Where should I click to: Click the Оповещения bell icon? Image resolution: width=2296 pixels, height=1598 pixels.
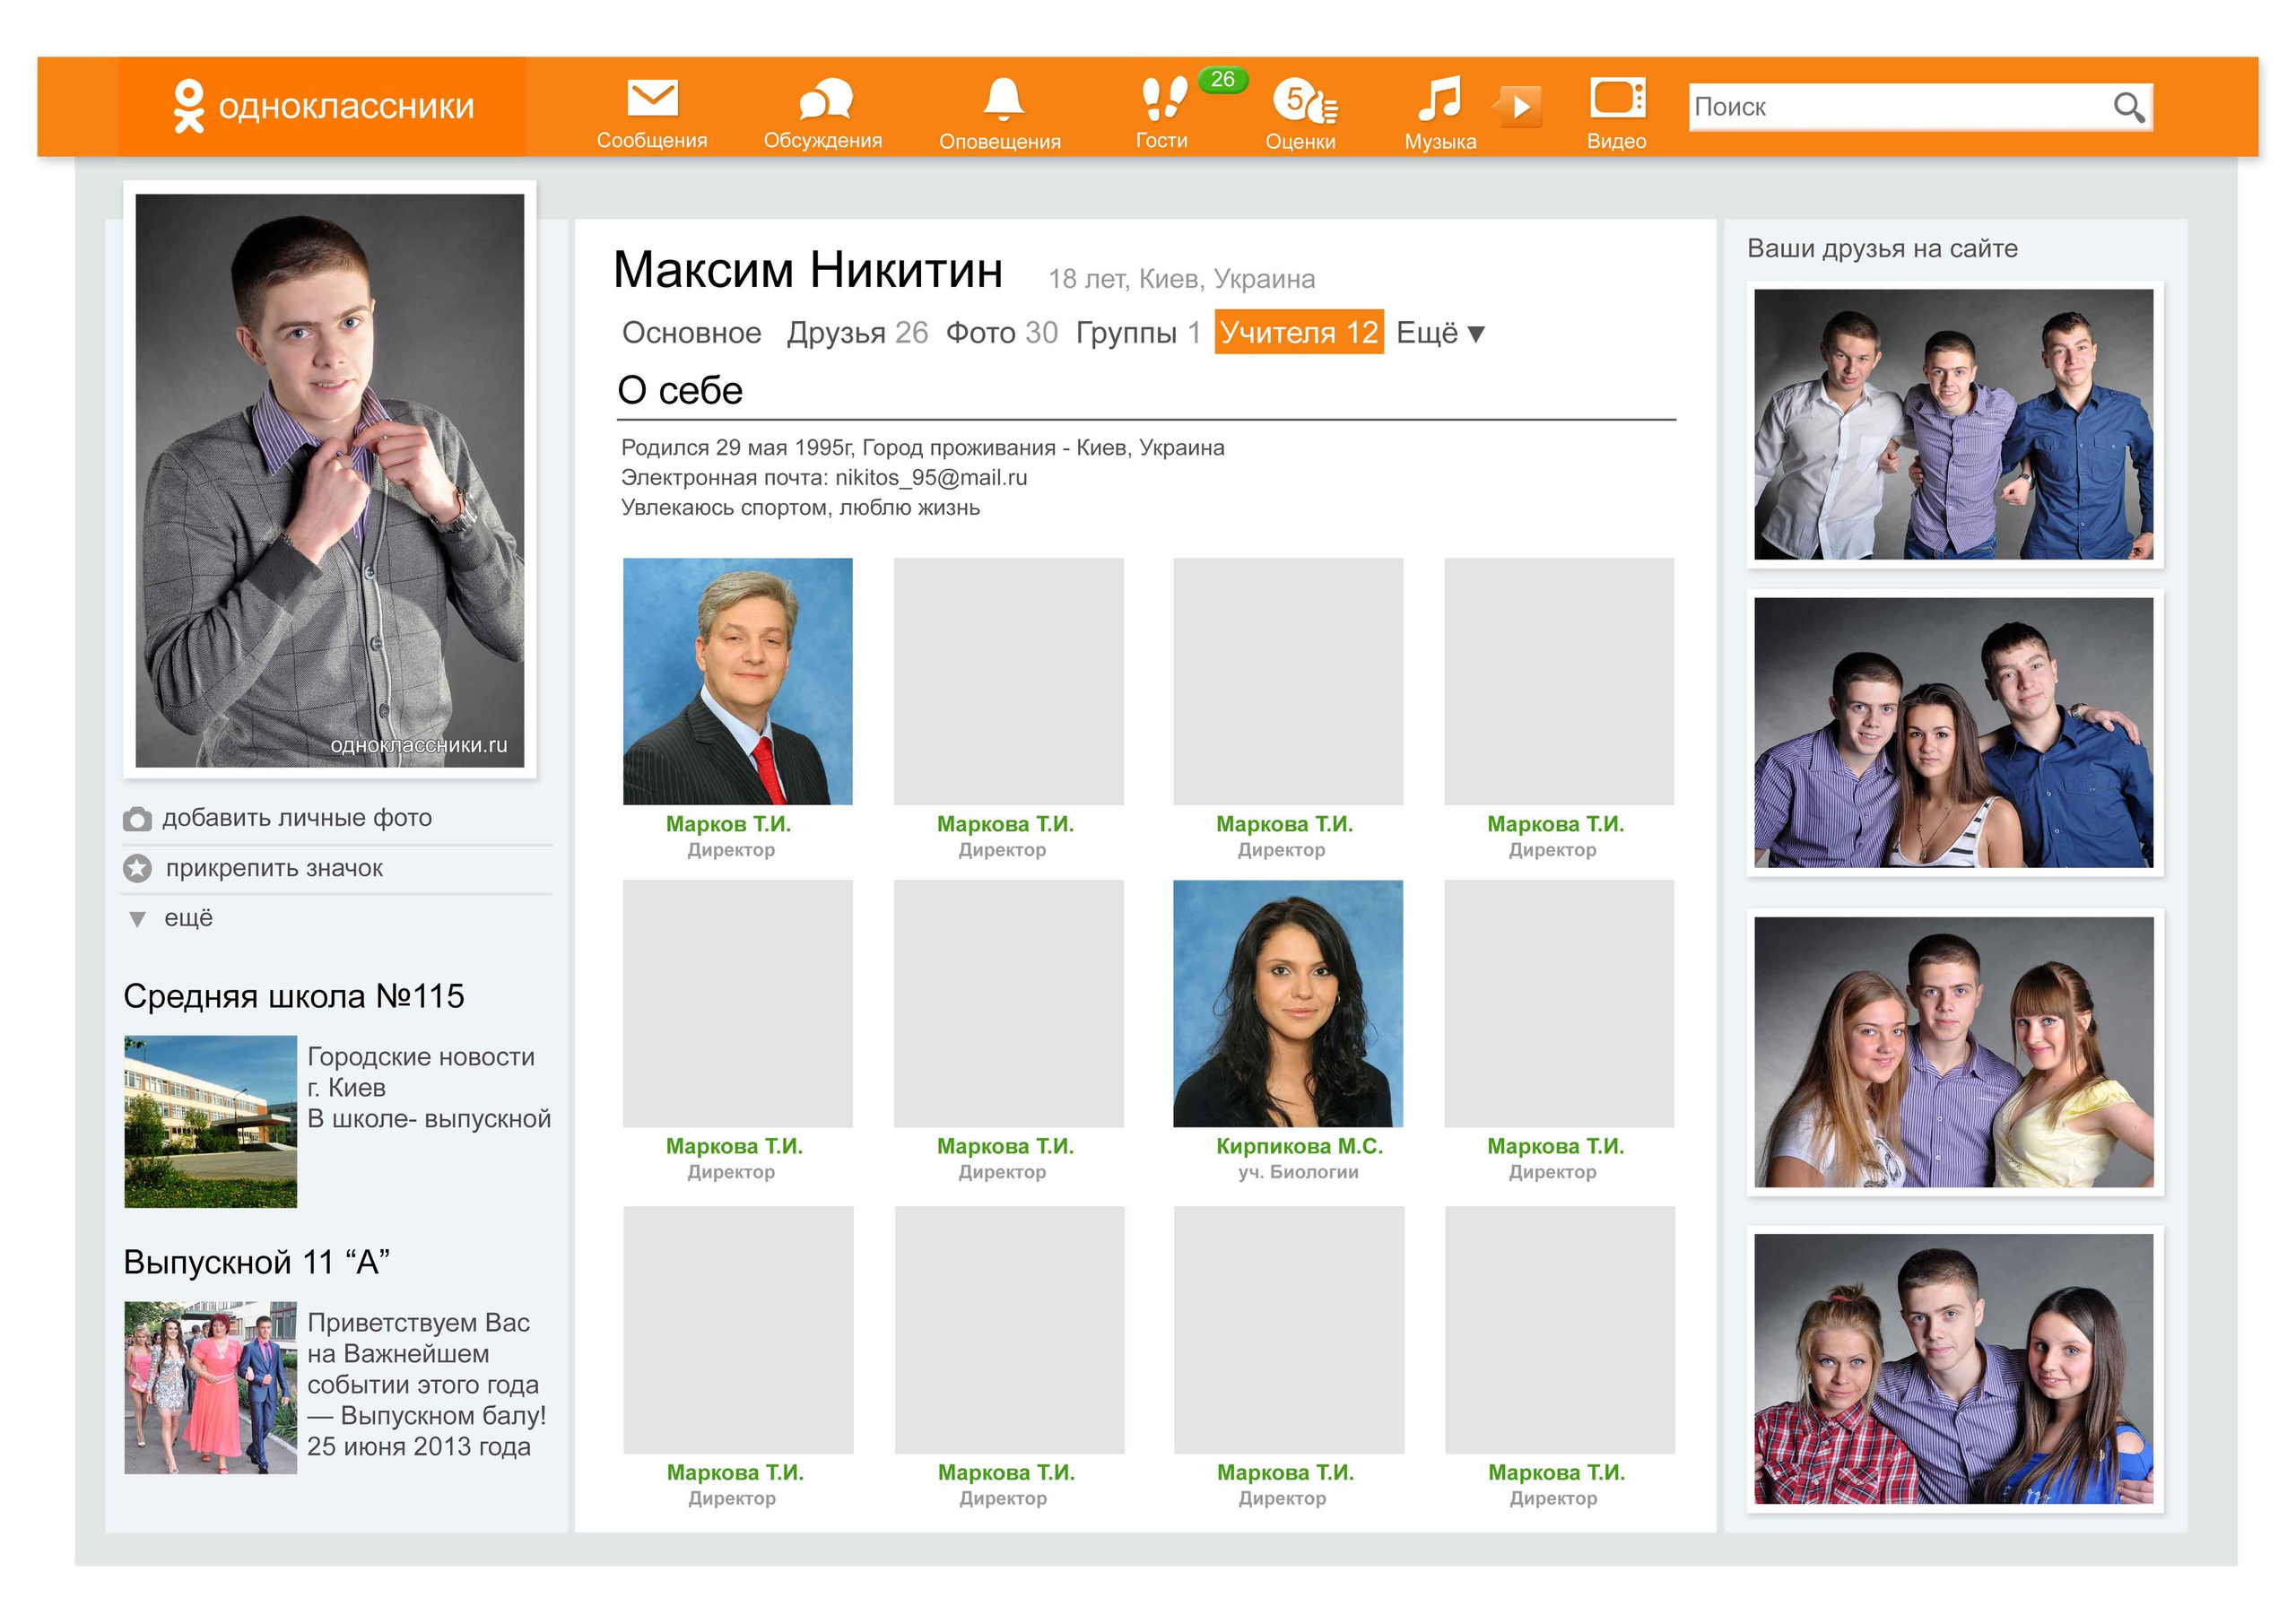pyautogui.click(x=1002, y=99)
